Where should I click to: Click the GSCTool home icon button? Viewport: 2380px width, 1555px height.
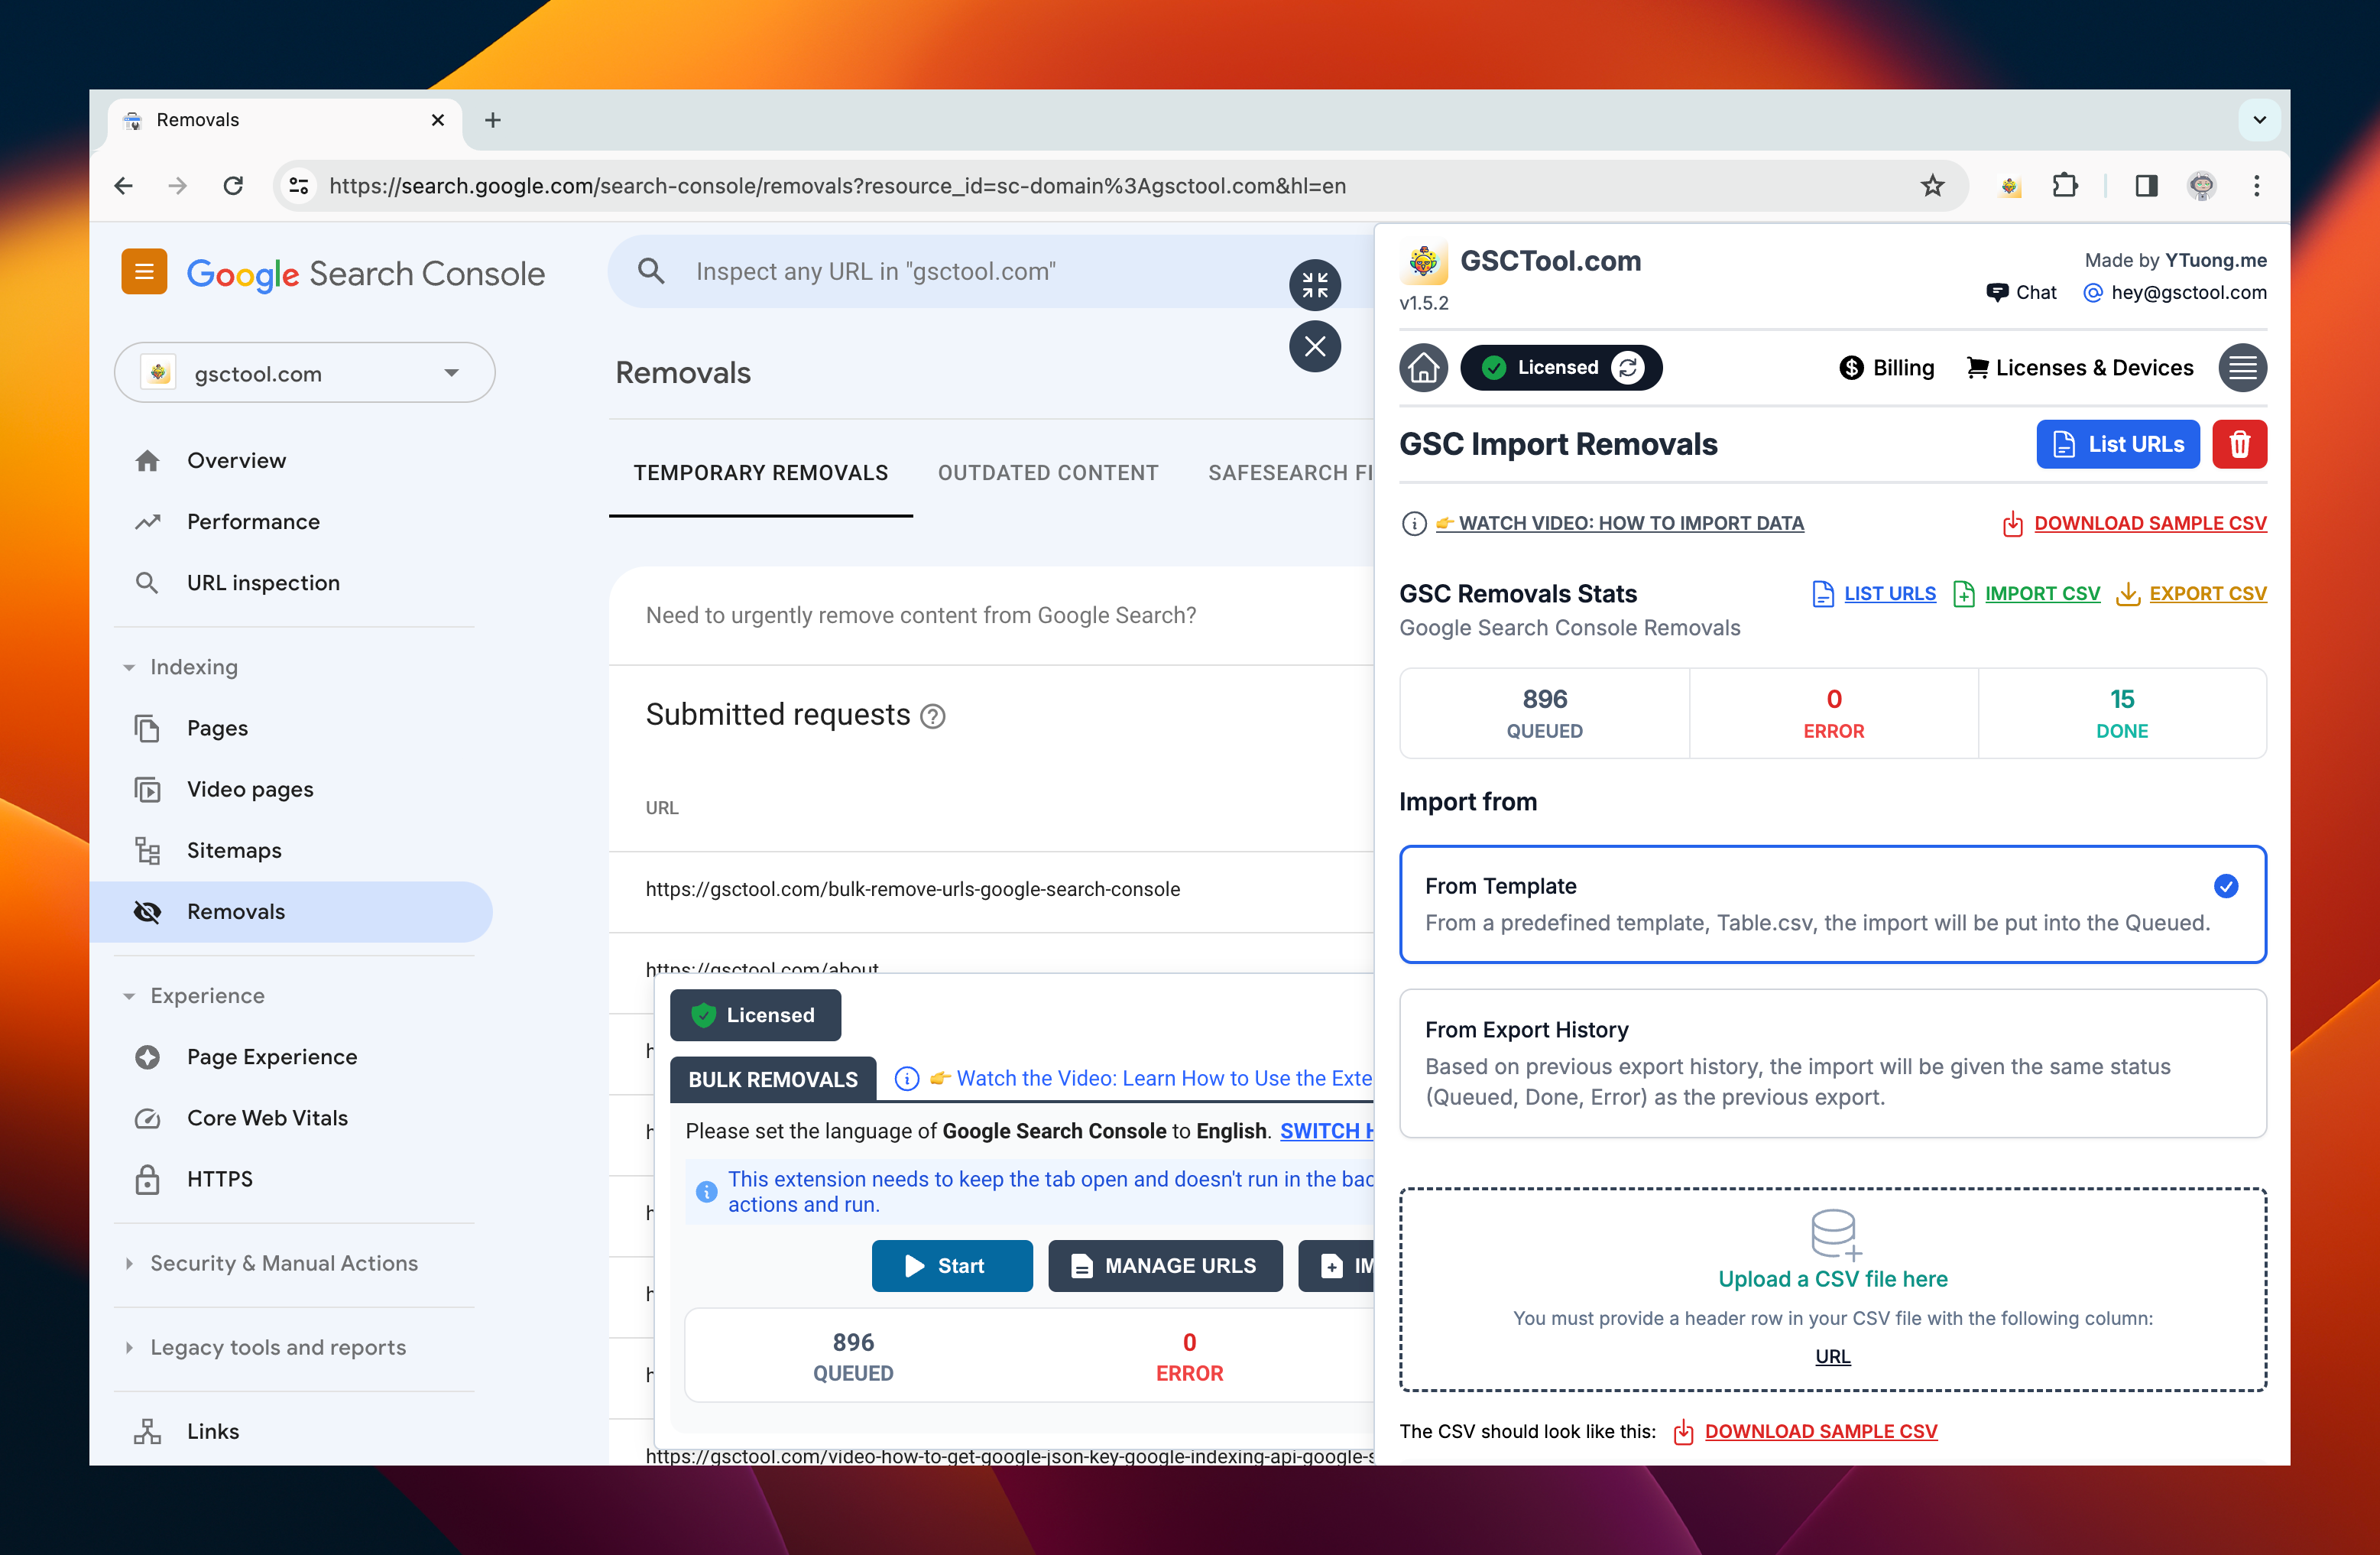(1423, 368)
